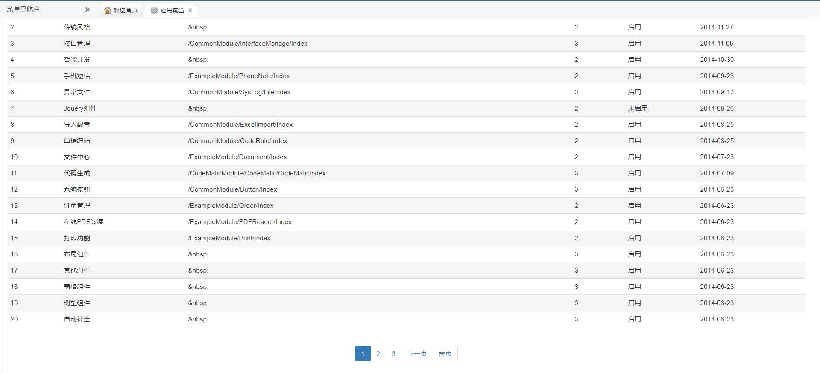This screenshot has width=820, height=373.
Task: Select the 手机短信 row name
Action: (77, 76)
